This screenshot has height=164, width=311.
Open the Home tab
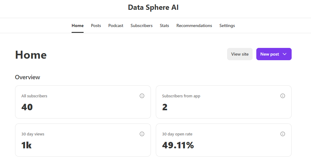click(77, 25)
